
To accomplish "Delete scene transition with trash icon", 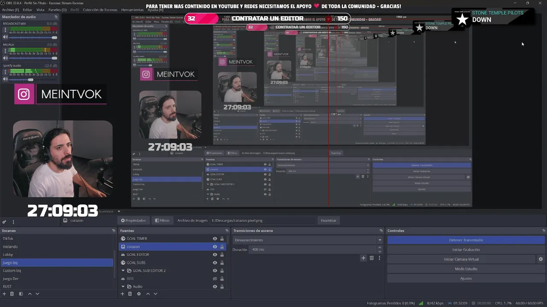I will point(371,258).
